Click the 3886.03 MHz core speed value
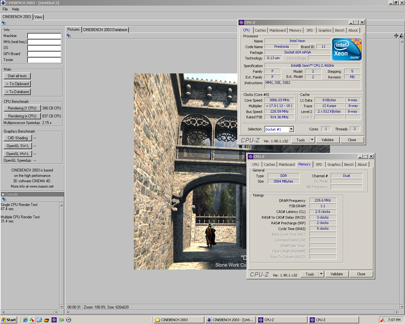The image size is (405, 324). click(279, 100)
